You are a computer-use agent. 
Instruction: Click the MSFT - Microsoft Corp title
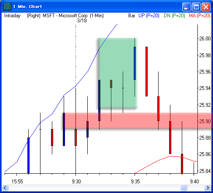pos(65,16)
